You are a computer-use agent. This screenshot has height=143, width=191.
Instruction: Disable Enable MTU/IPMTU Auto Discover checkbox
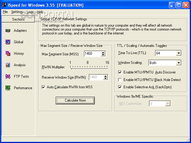click(120, 73)
